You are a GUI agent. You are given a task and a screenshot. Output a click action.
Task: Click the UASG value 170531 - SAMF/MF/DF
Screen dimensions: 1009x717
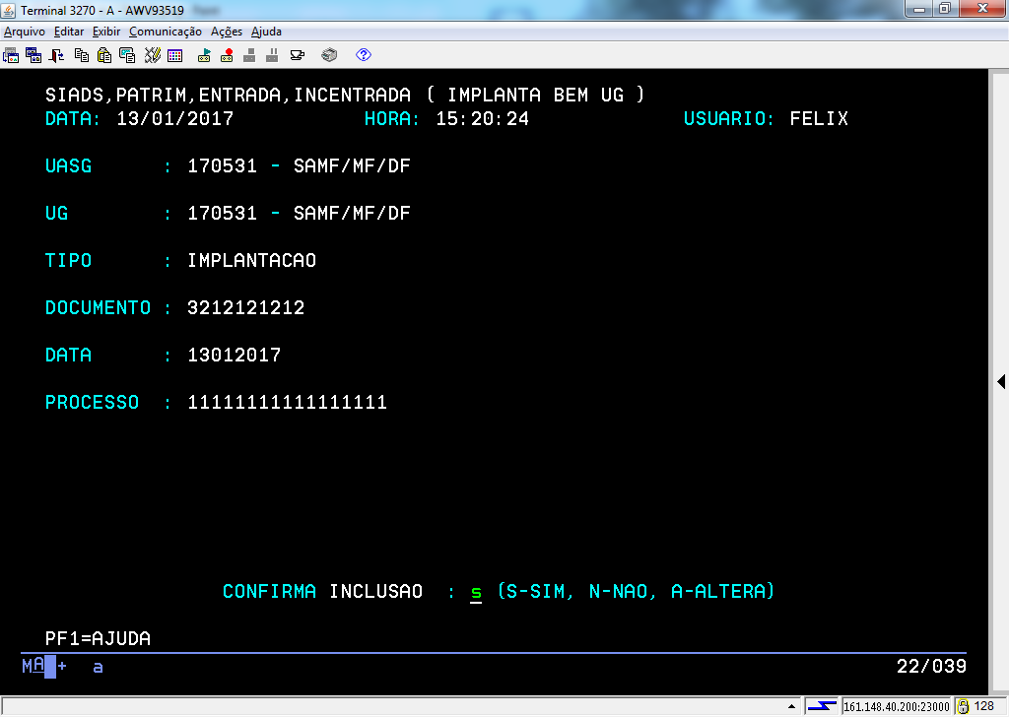pos(299,165)
